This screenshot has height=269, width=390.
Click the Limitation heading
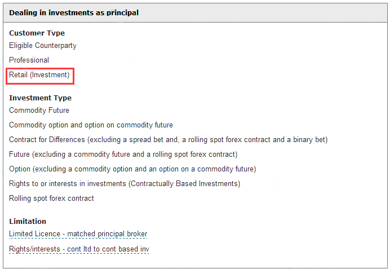pyautogui.click(x=28, y=221)
